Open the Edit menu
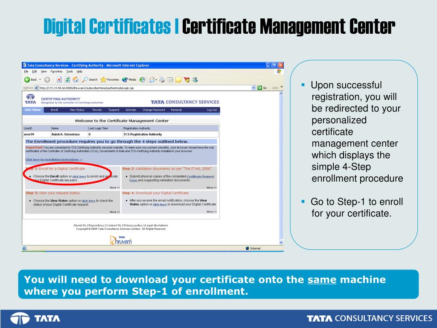The image size is (437, 328). pyautogui.click(x=35, y=72)
